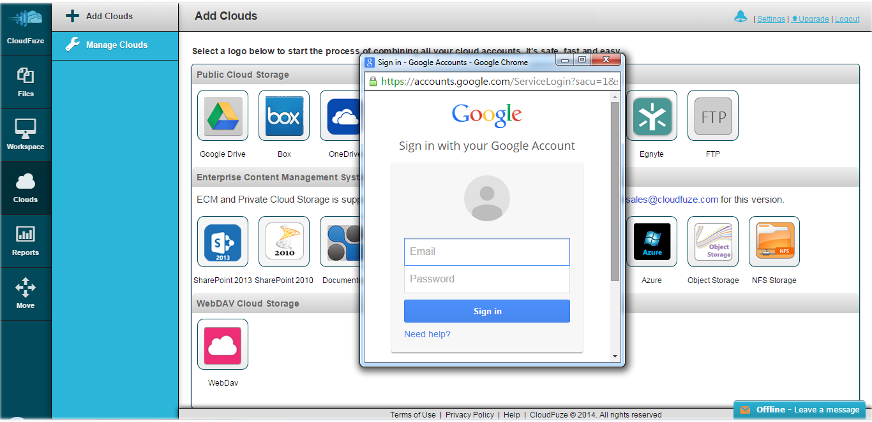This screenshot has width=872, height=422.
Task: Select the Add Clouds menu item
Action: (115, 16)
